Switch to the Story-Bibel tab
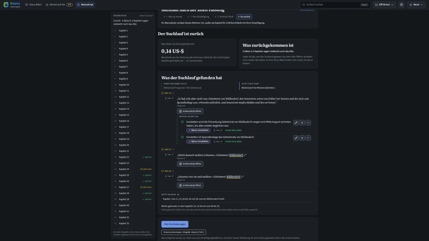Viewport: 429px width, 241px height. (33, 5)
